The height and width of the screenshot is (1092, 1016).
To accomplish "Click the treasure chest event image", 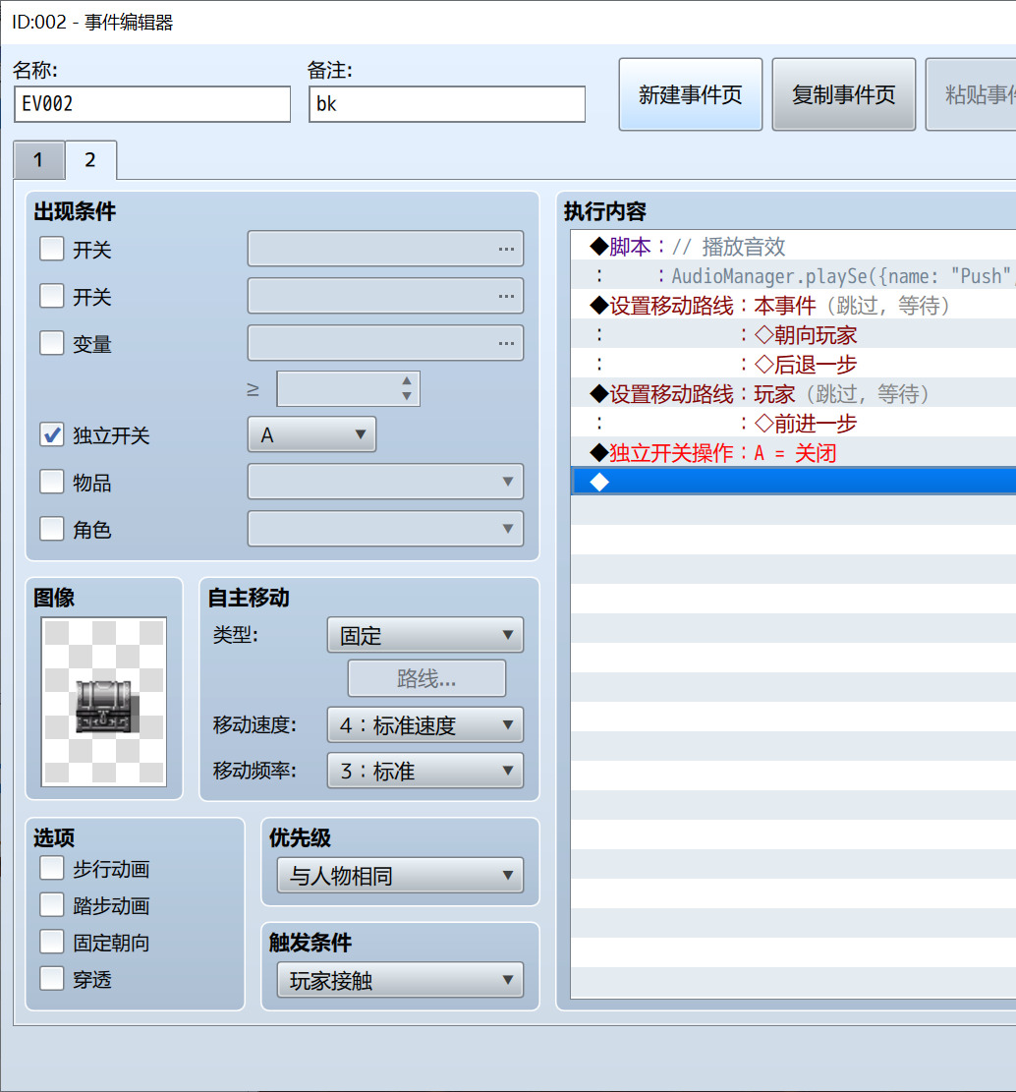I will [x=104, y=702].
